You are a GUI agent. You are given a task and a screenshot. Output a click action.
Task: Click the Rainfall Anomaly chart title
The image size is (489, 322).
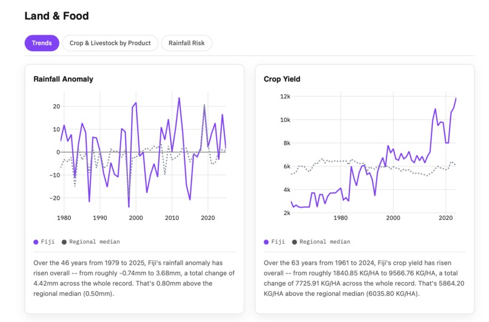click(x=63, y=79)
